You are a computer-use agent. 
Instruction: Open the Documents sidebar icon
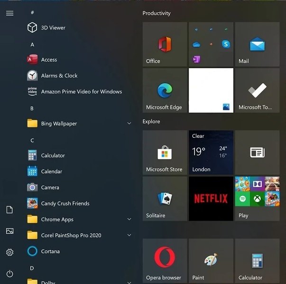click(9, 210)
